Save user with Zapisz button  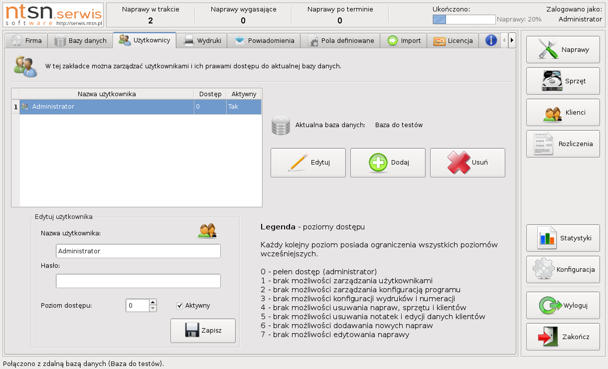[x=203, y=331]
